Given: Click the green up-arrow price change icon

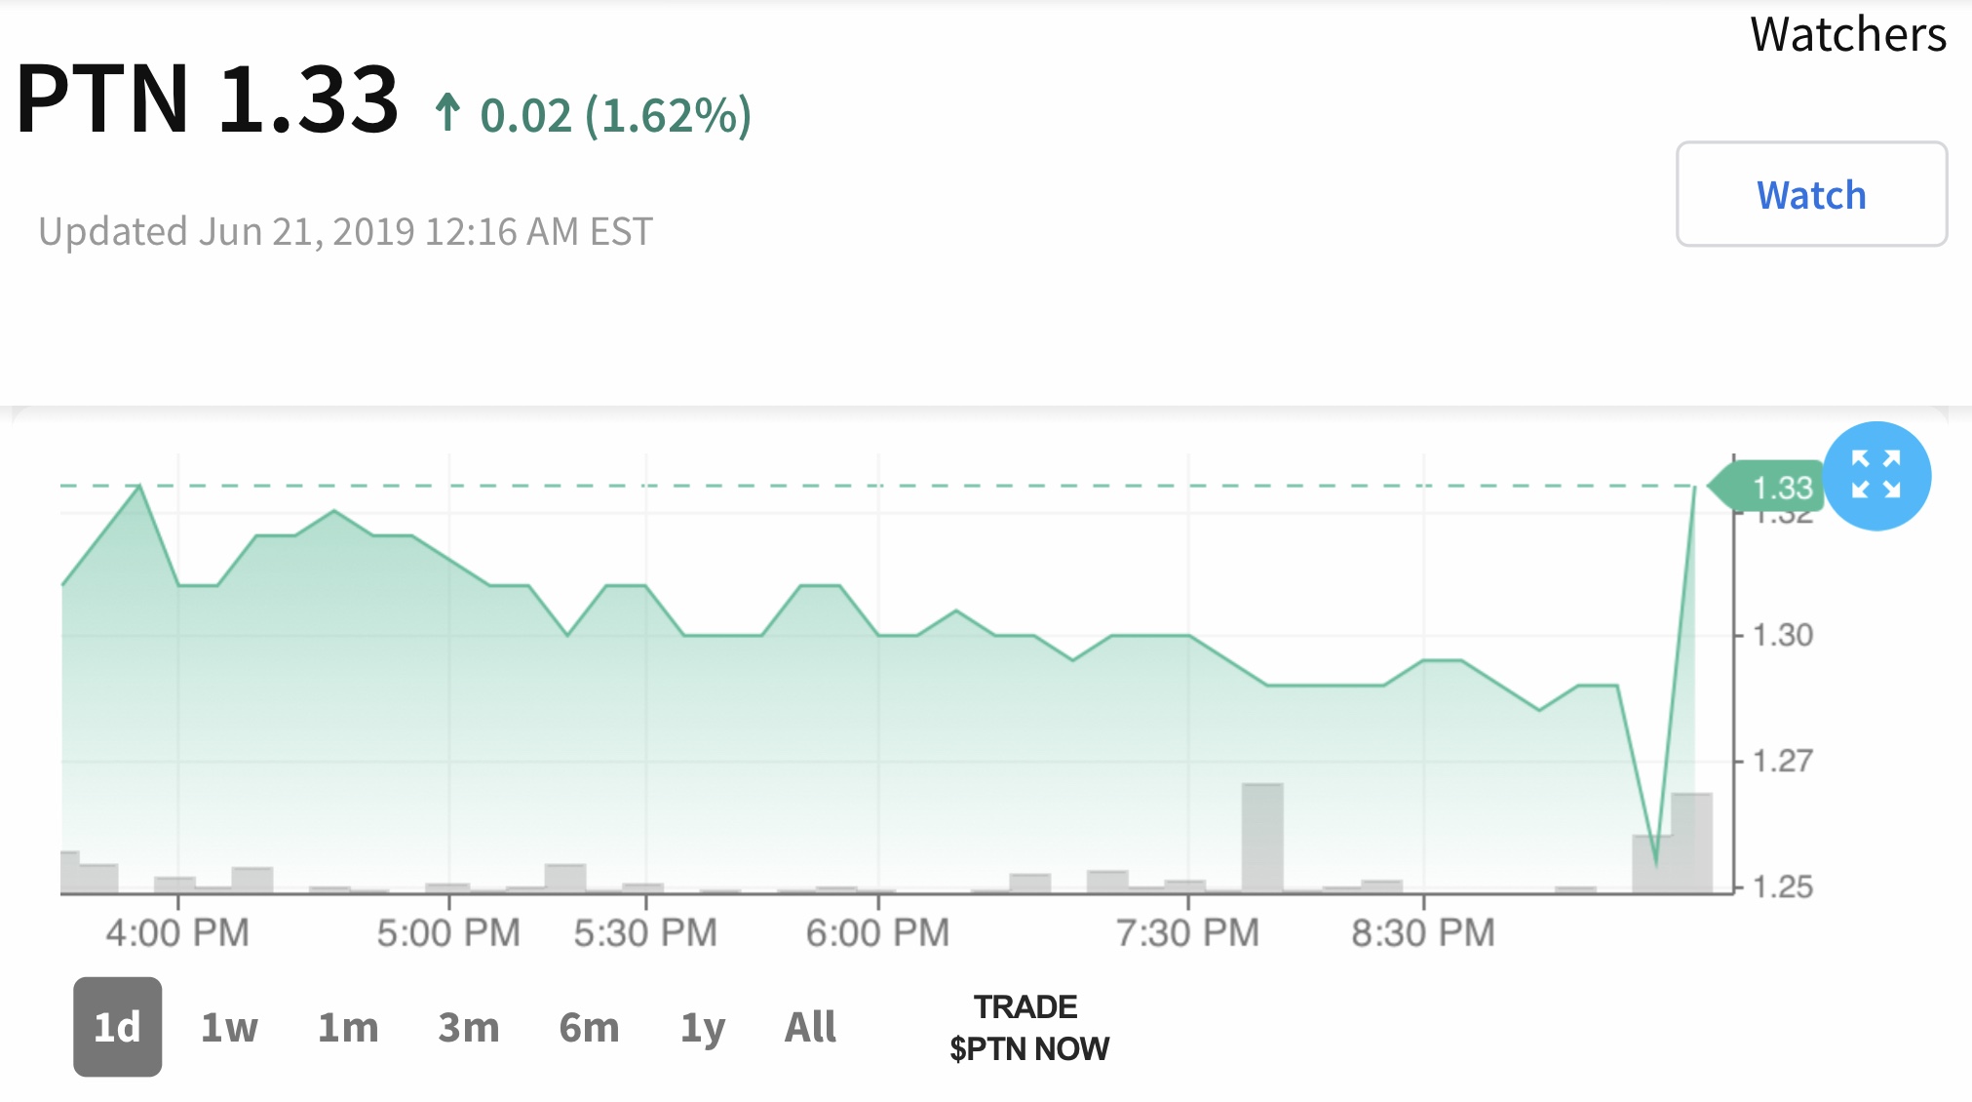Looking at the screenshot, I should click(x=447, y=113).
